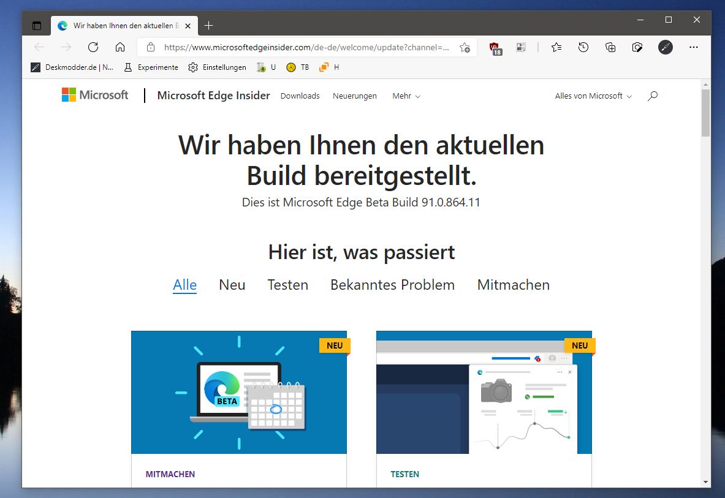Click the NEU badge on the camera card
725x498 pixels.
(x=579, y=345)
